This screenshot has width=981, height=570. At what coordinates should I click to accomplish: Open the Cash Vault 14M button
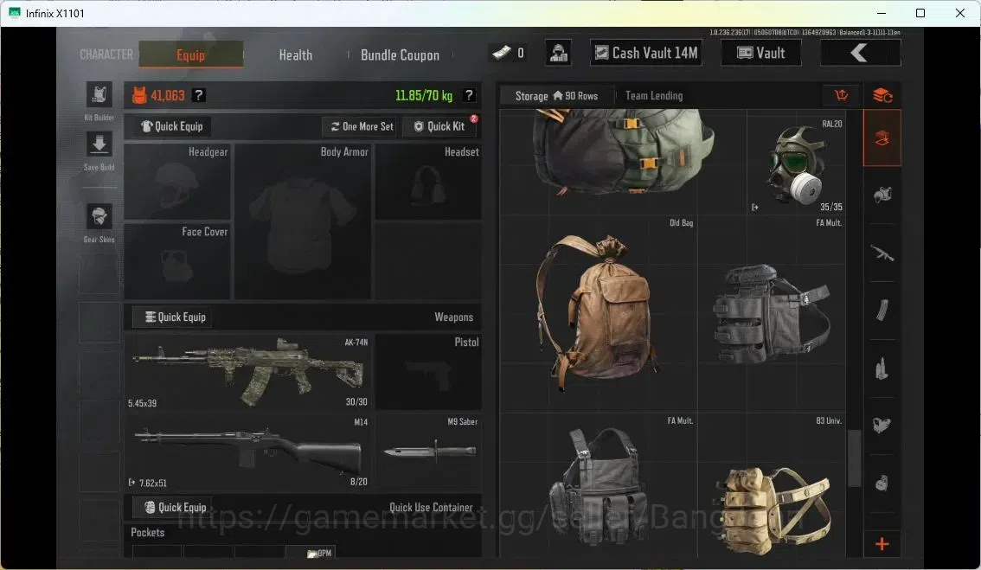point(645,53)
